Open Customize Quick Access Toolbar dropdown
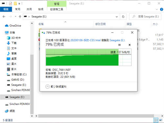Viewport: 164px width, 123px height. coord(19,4)
